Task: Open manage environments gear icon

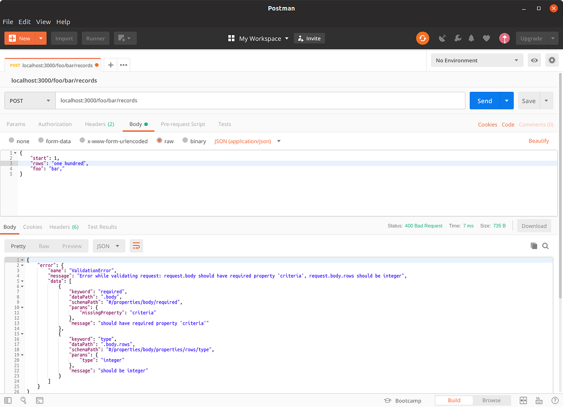Action: click(552, 60)
